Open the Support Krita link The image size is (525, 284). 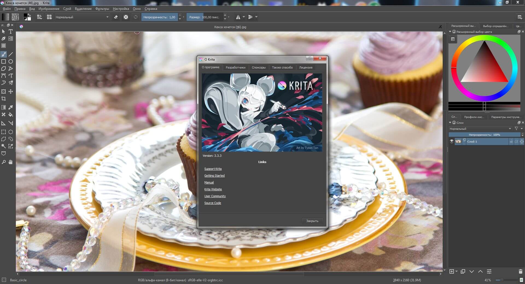click(x=213, y=169)
